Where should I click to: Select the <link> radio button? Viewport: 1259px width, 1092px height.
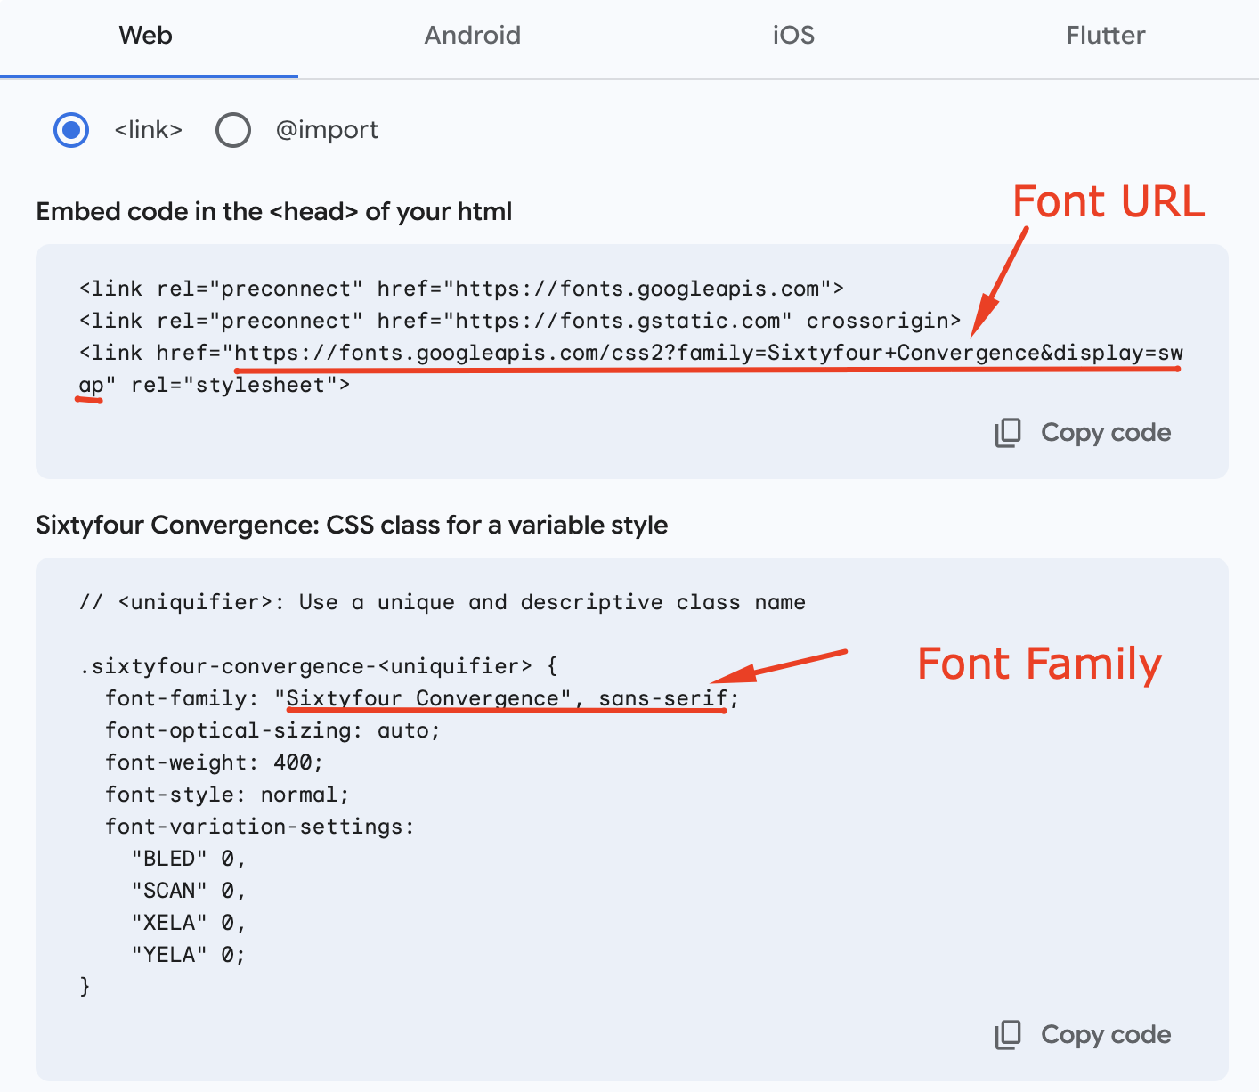tap(71, 130)
